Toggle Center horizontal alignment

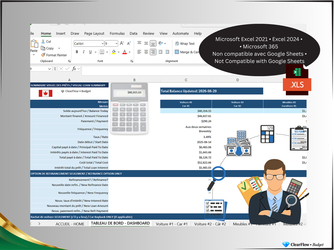146,52
